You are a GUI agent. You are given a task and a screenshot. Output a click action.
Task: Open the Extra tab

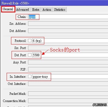pyautogui.click(x=36, y=10)
